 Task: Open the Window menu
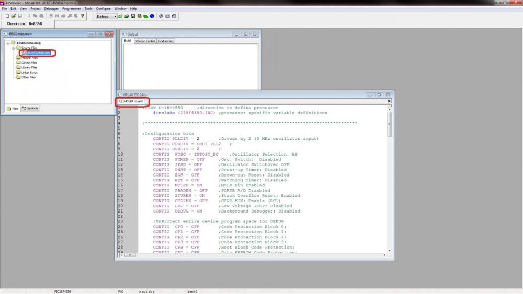point(120,9)
